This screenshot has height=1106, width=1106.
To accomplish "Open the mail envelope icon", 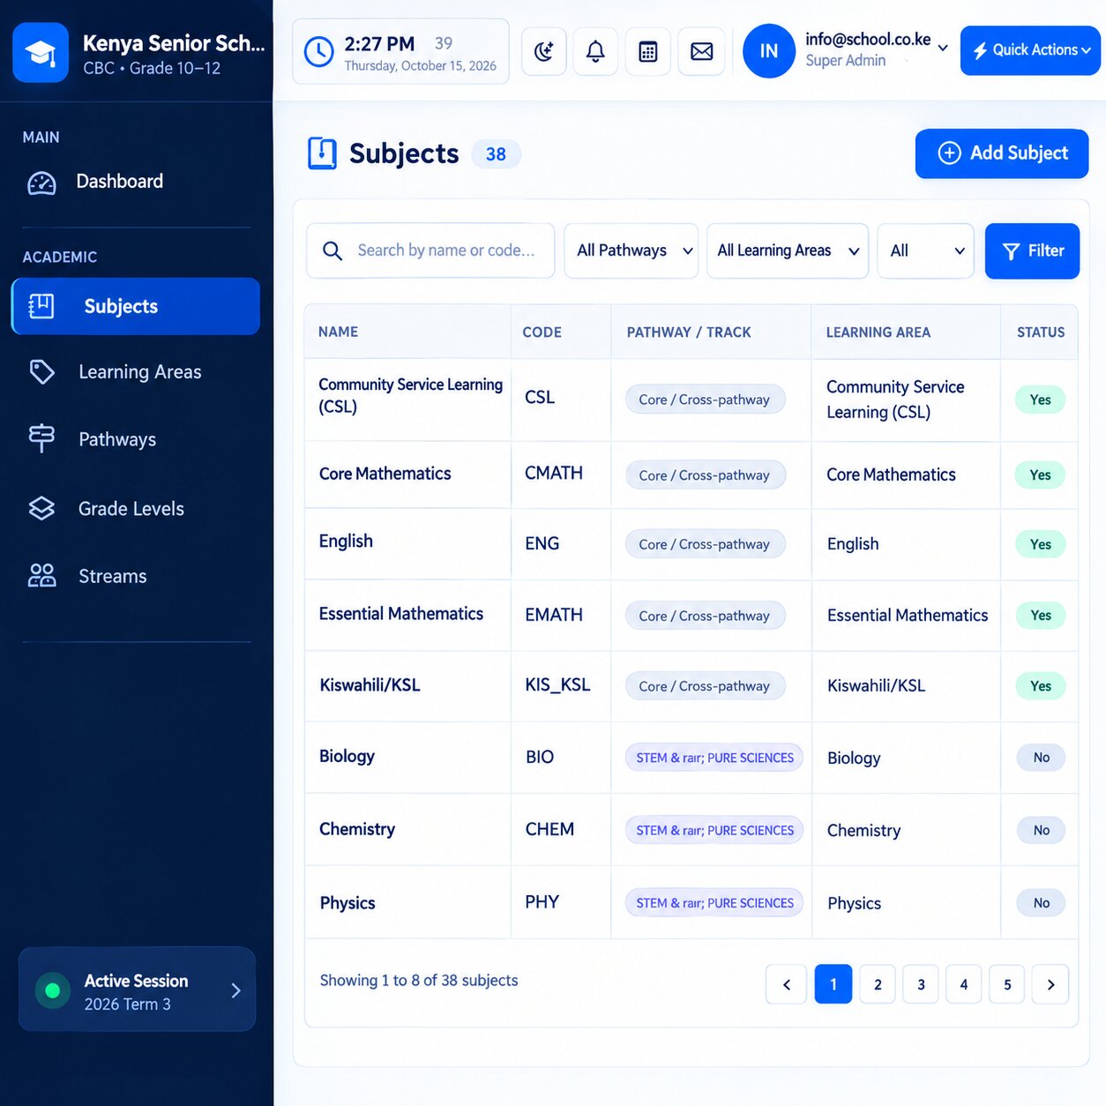I will (x=702, y=51).
